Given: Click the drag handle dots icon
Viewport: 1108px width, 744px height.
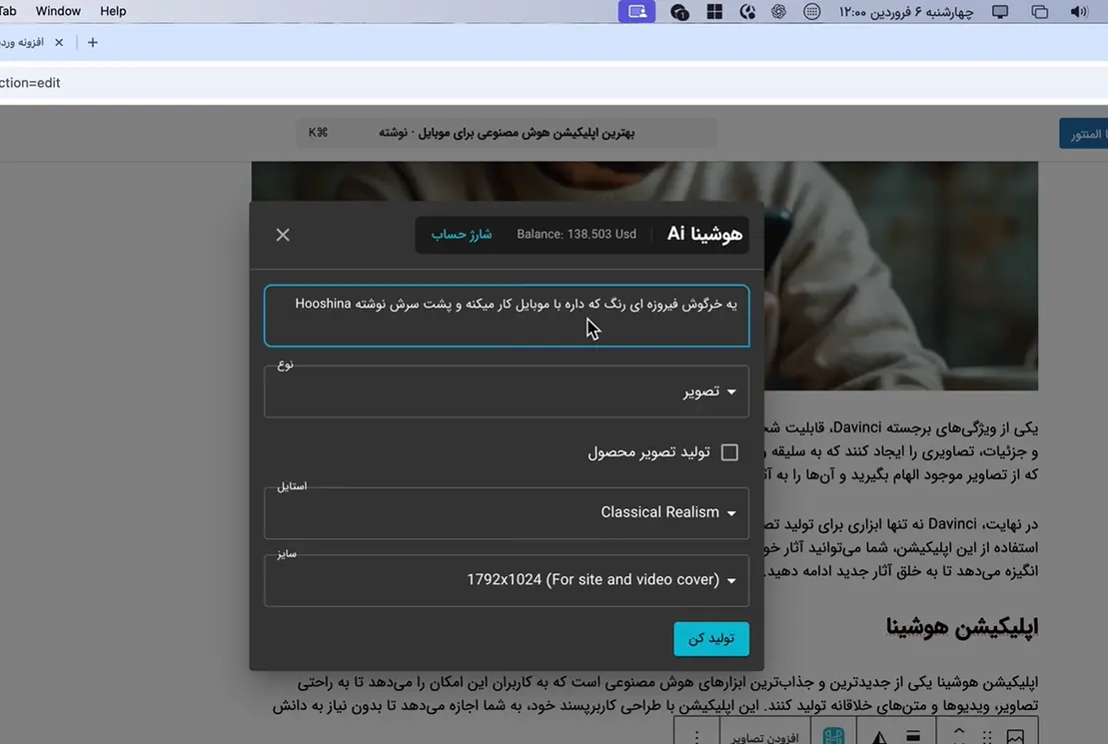Looking at the screenshot, I should coord(987,737).
